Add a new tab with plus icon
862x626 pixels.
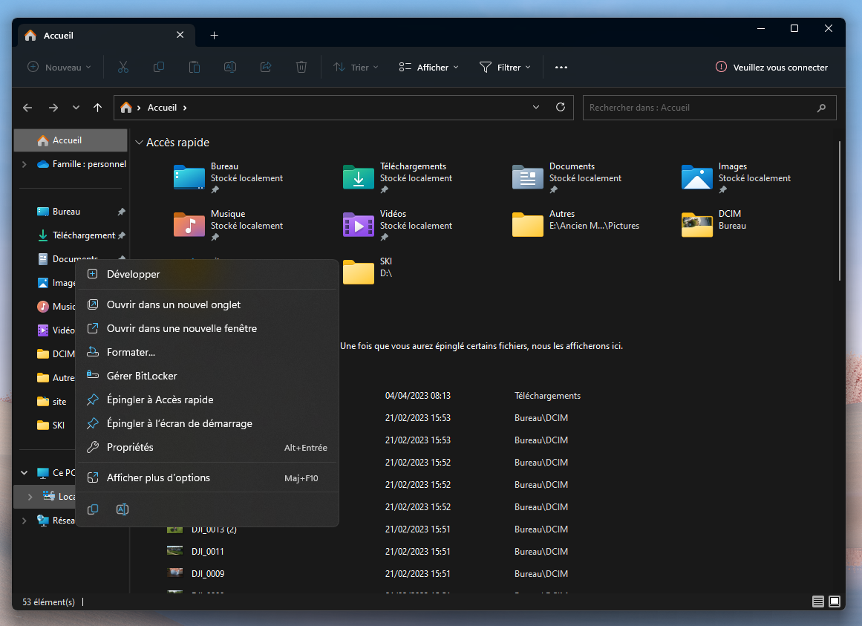(x=214, y=35)
